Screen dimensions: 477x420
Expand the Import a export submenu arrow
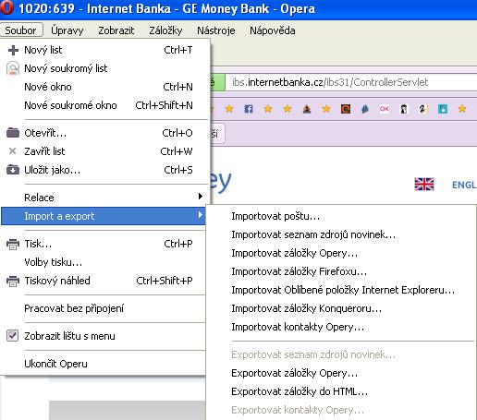click(x=201, y=214)
